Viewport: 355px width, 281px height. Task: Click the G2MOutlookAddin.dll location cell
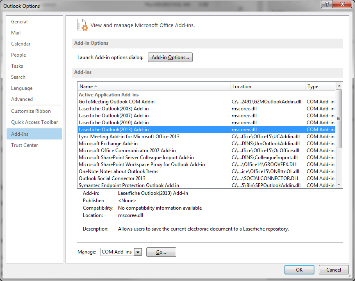(x=266, y=102)
